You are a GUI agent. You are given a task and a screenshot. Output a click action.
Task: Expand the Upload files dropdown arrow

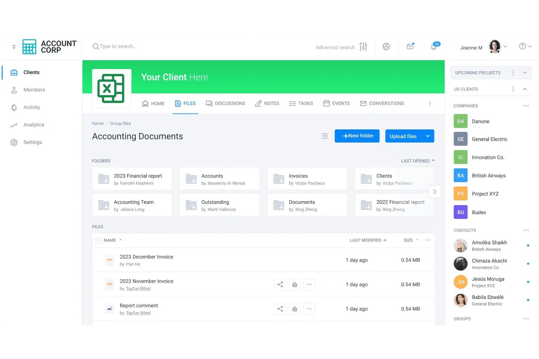[x=428, y=136]
